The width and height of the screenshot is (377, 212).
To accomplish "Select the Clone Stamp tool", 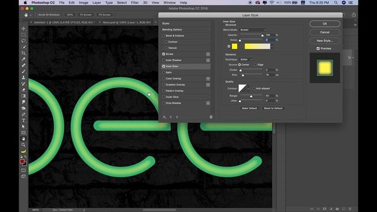I will pos(24,78).
